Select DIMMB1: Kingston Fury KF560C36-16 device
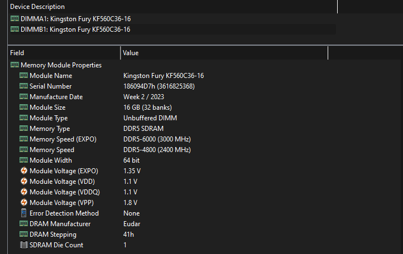403x254 pixels. point(75,29)
